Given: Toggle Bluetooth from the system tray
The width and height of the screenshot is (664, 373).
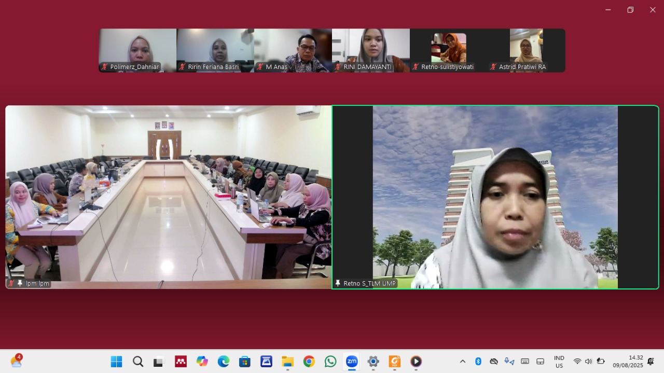Looking at the screenshot, I should (x=478, y=362).
